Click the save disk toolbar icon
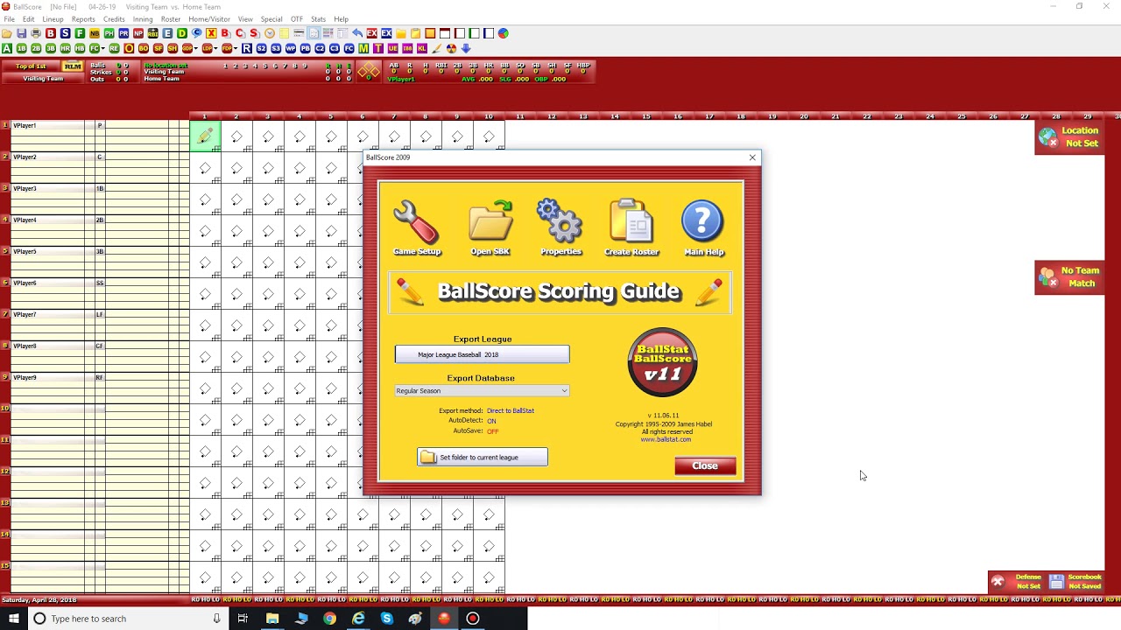Image resolution: width=1121 pixels, height=630 pixels. pos(21,33)
